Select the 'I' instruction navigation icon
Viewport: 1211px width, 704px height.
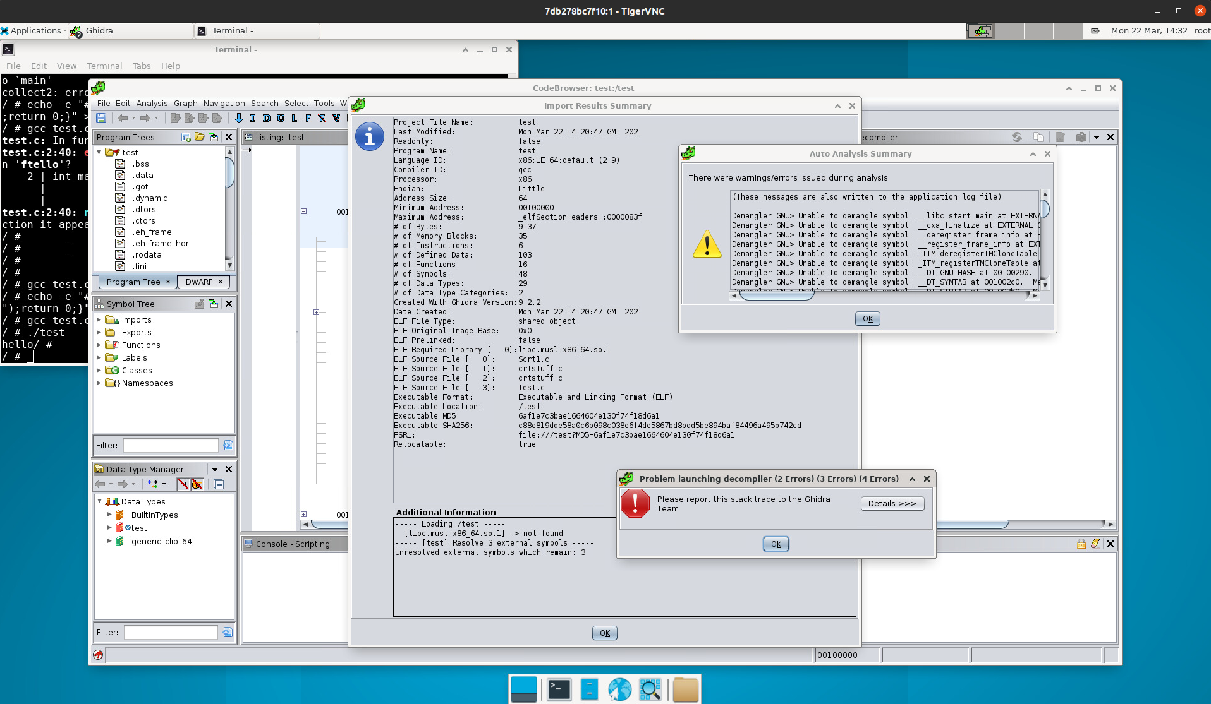pos(253,118)
